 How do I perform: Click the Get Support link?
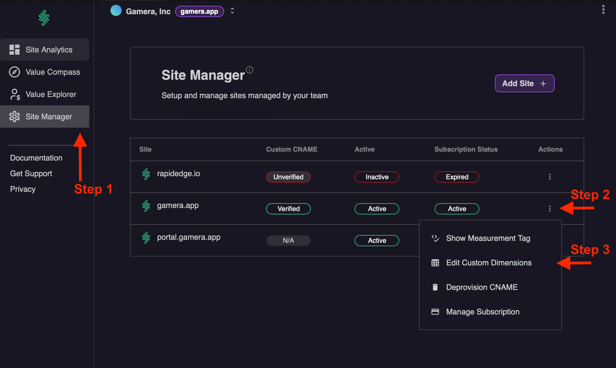(x=31, y=173)
